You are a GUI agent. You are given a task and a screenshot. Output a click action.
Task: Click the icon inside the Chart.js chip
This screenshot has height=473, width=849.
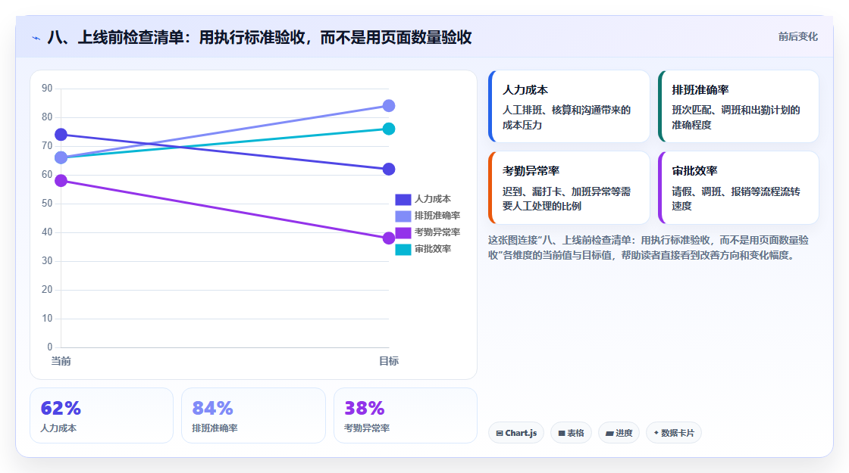tap(500, 434)
